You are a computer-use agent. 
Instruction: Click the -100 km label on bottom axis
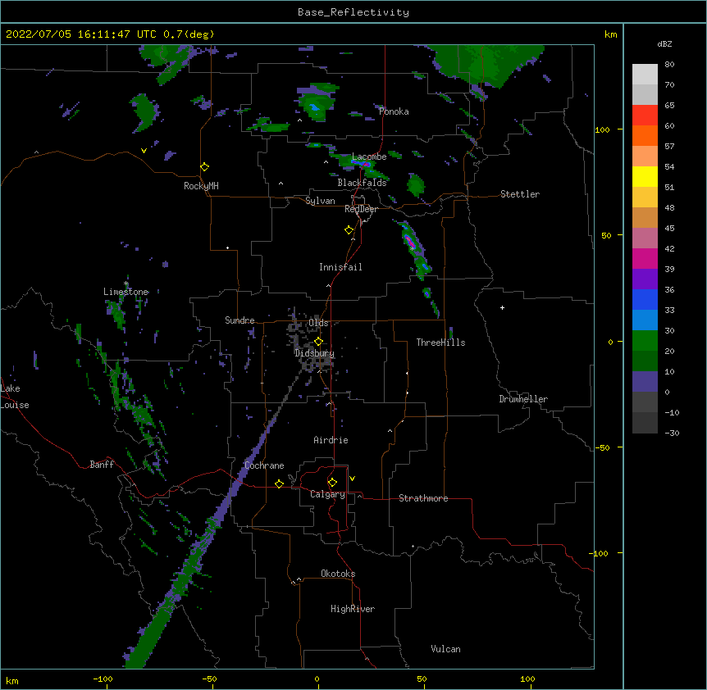[103, 679]
